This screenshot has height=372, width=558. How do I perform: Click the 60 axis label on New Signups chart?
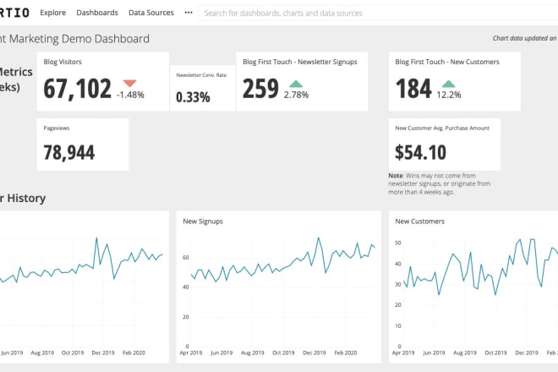tap(185, 258)
